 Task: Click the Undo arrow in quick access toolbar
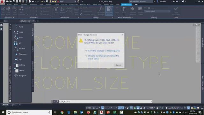click(33, 1)
